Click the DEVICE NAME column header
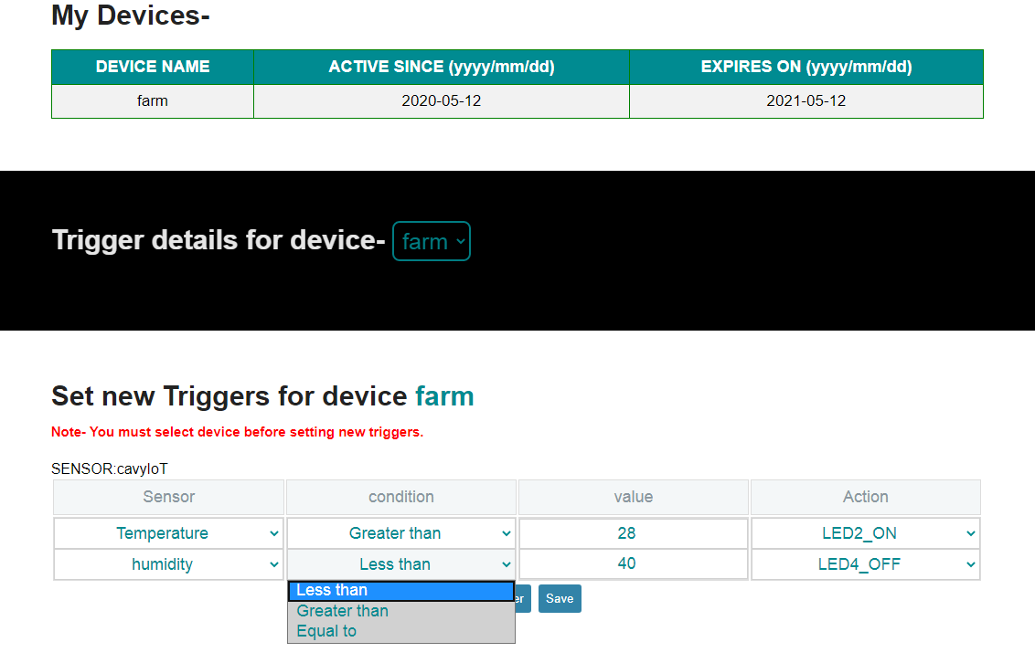The image size is (1035, 663). click(x=153, y=67)
